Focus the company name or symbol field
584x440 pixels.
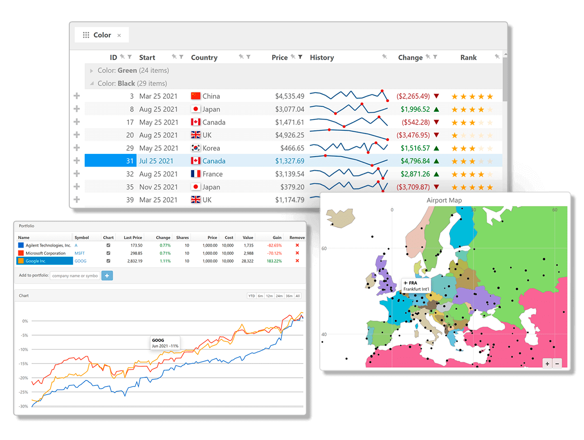[x=75, y=276]
